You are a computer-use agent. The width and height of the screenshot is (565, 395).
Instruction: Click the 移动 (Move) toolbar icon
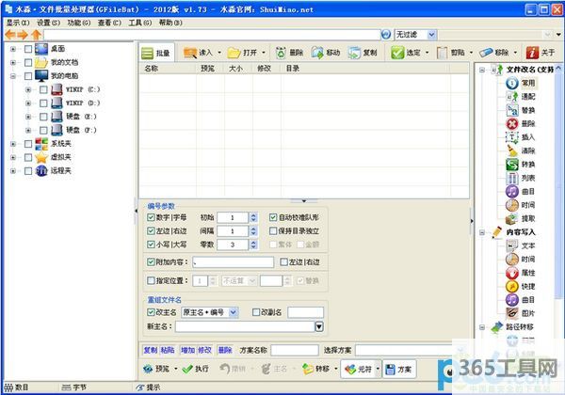[327, 53]
